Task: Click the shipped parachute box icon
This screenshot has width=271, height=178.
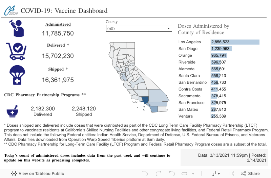Action: [16, 74]
